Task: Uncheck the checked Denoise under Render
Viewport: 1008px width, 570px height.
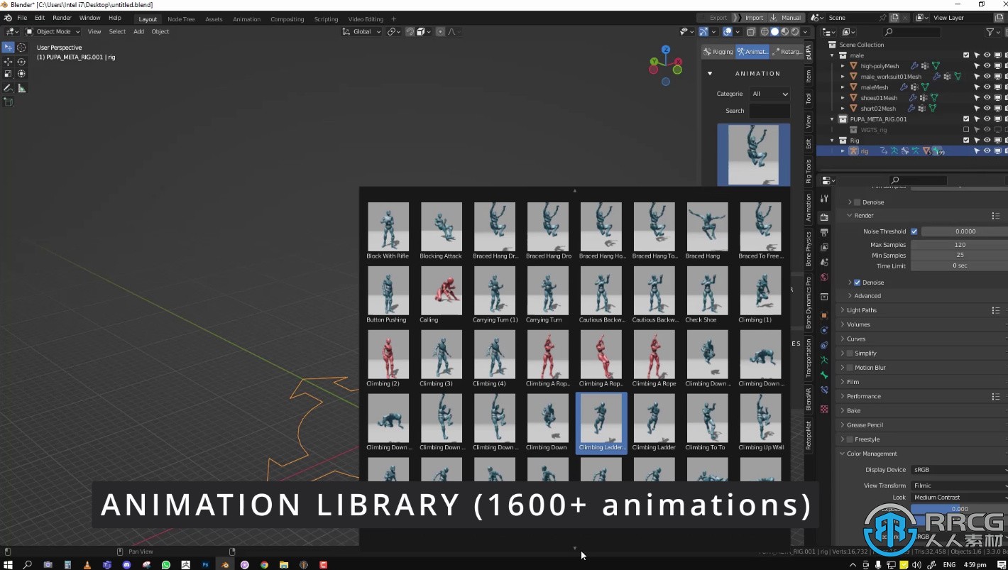Action: tap(858, 283)
